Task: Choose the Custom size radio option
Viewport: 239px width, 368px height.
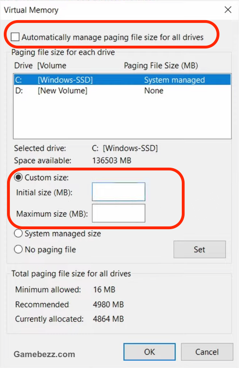Action: click(19, 177)
